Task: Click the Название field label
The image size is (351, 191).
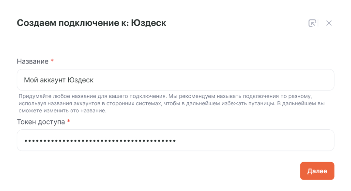Action: pos(33,61)
